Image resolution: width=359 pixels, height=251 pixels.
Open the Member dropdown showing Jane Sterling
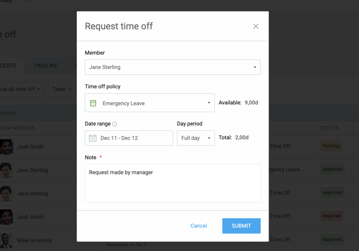(172, 67)
